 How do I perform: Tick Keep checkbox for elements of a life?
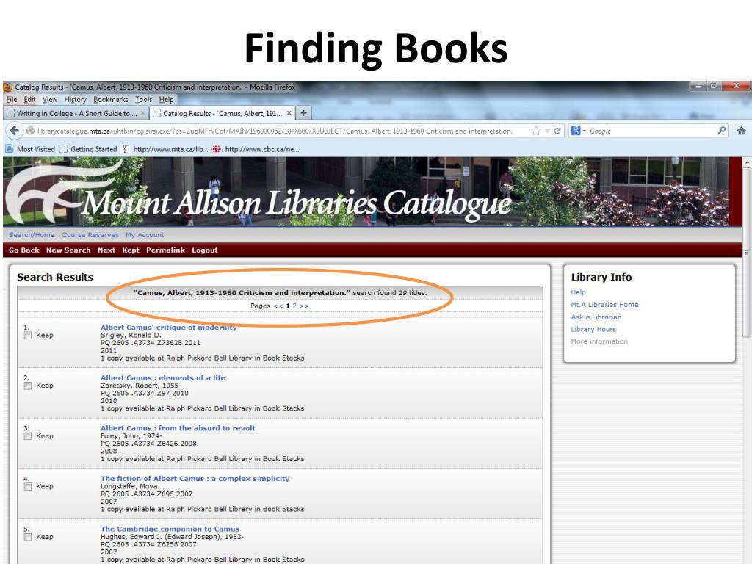pyautogui.click(x=28, y=386)
